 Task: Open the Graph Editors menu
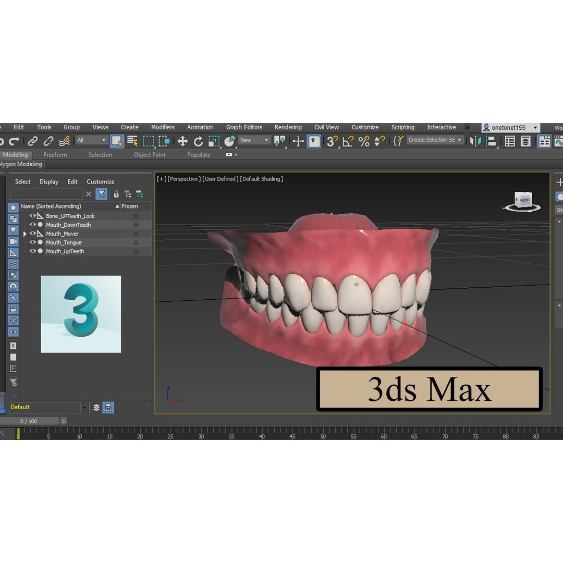pyautogui.click(x=244, y=127)
